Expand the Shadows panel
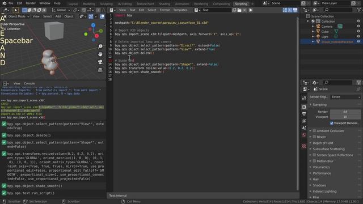The height and width of the screenshot is (204, 363). (319, 185)
